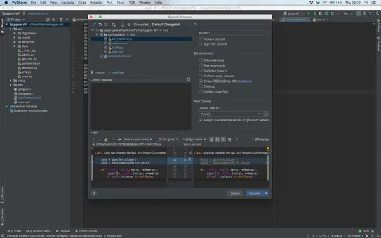The width and height of the screenshot is (381, 238).
Task: Click the green Run icon in main toolbar
Action: click(x=309, y=13)
